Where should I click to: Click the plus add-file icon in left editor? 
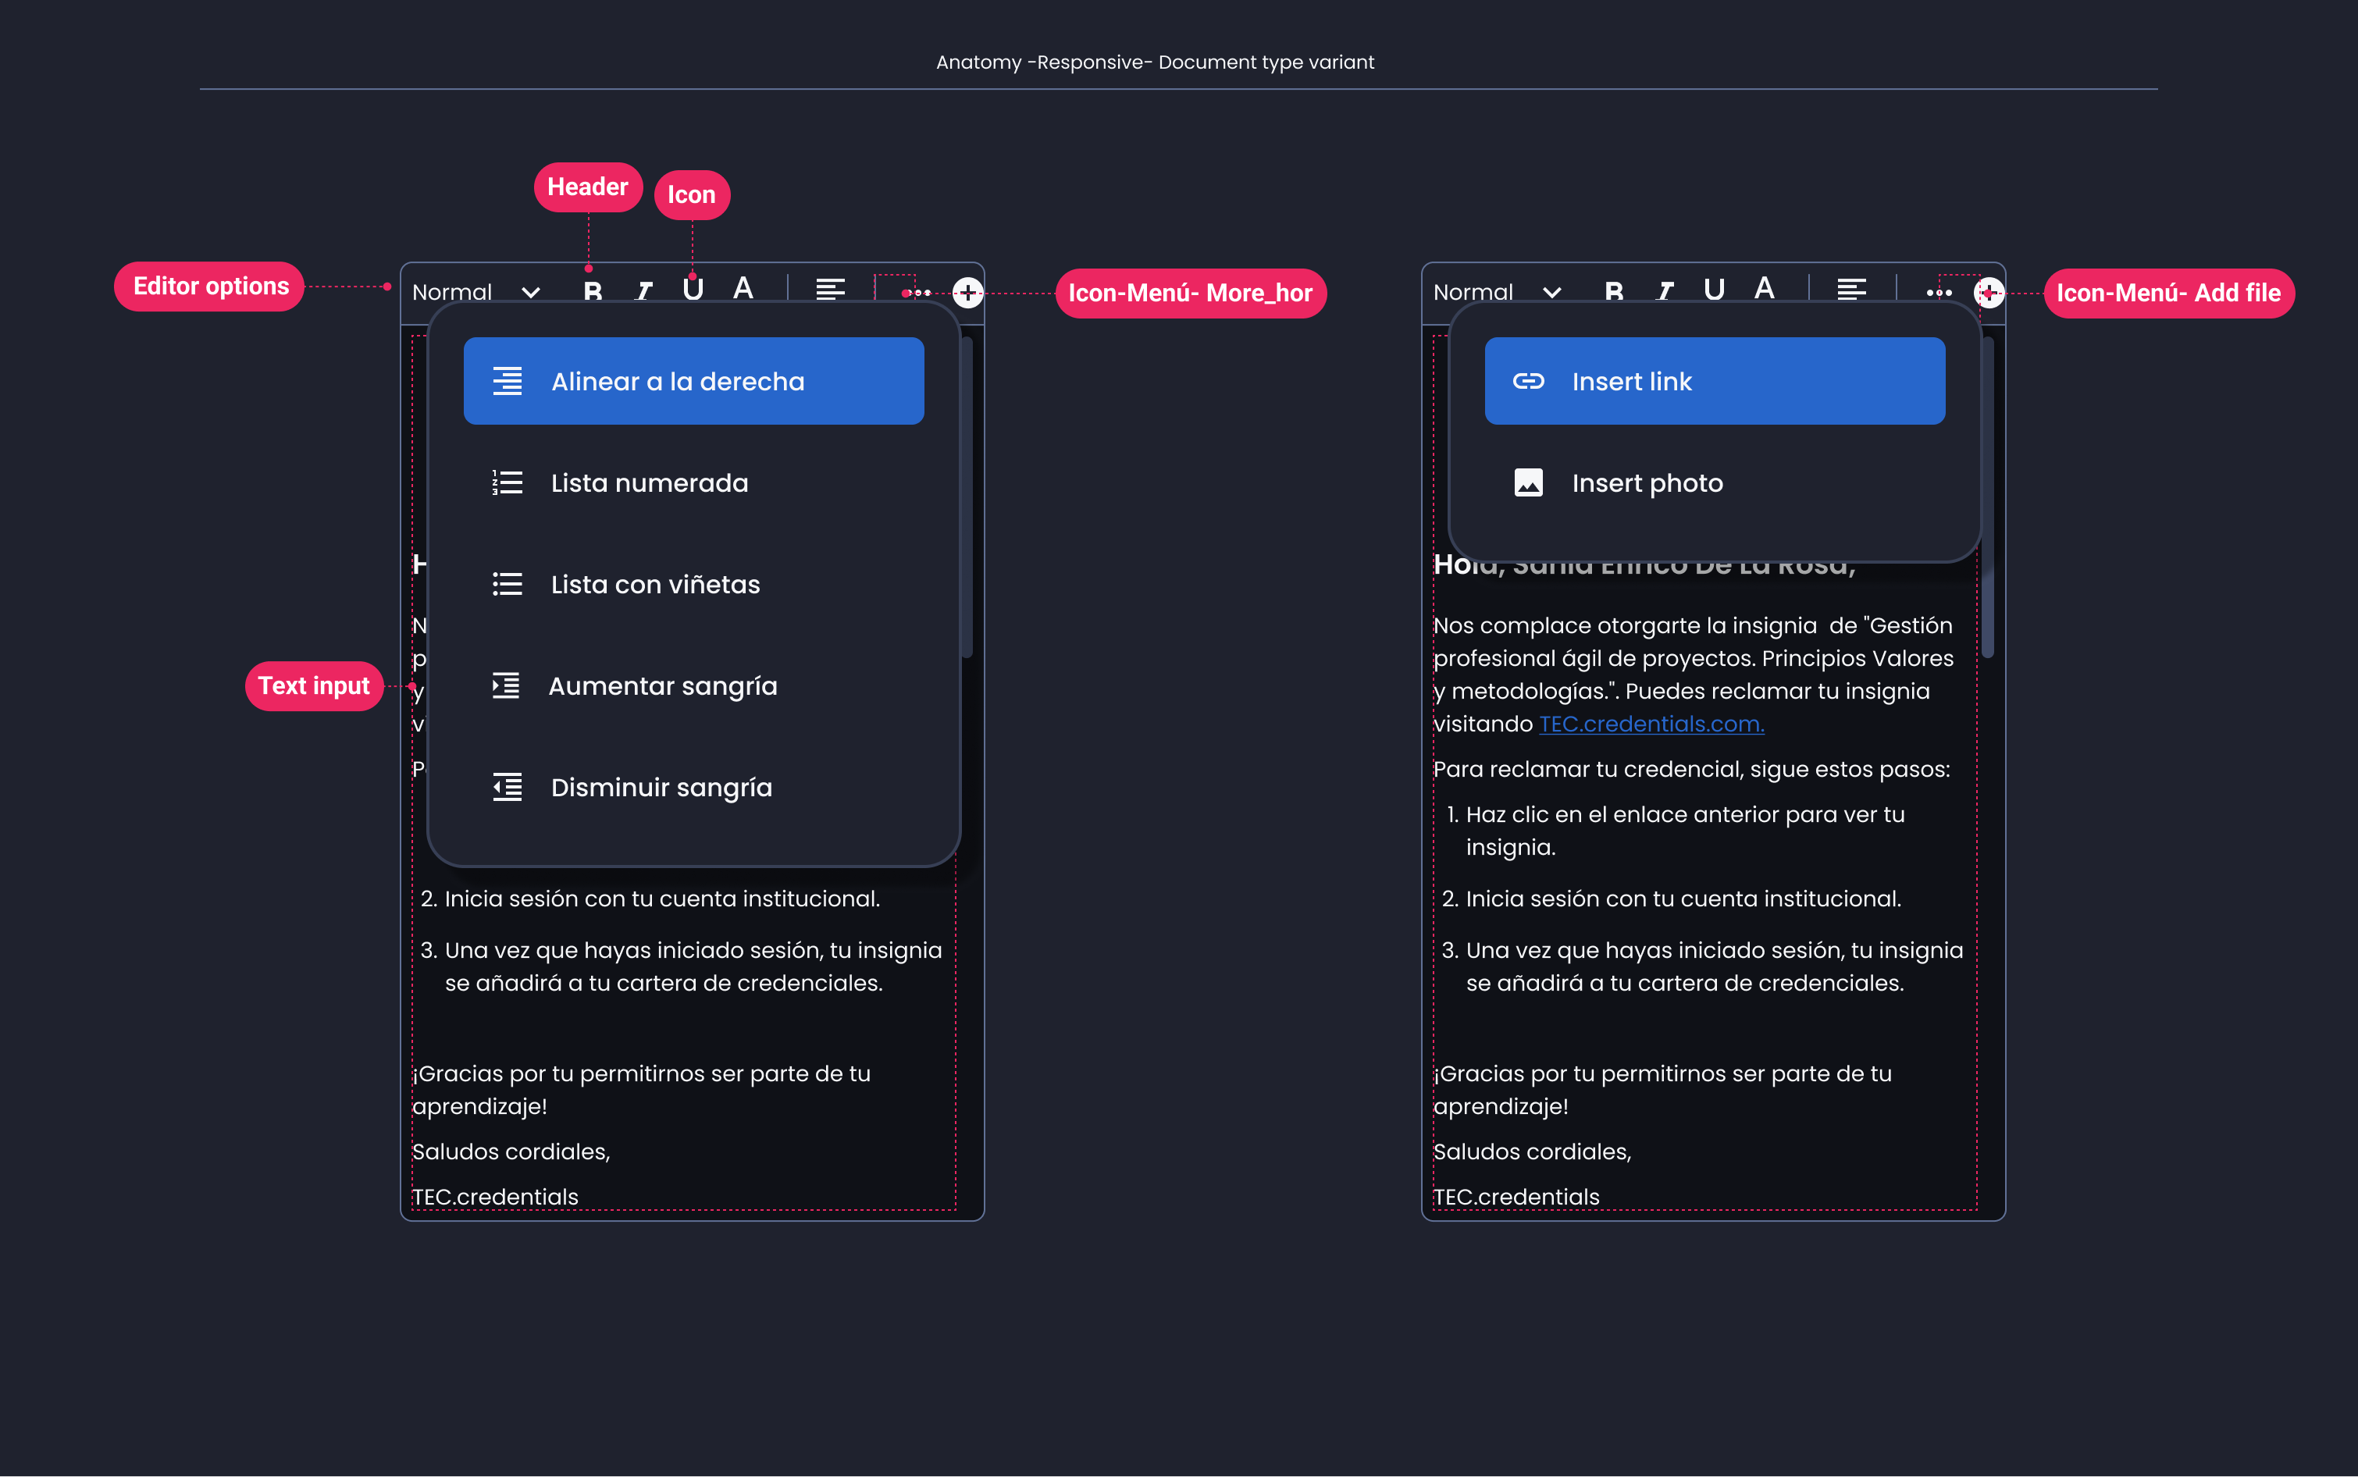pyautogui.click(x=967, y=292)
